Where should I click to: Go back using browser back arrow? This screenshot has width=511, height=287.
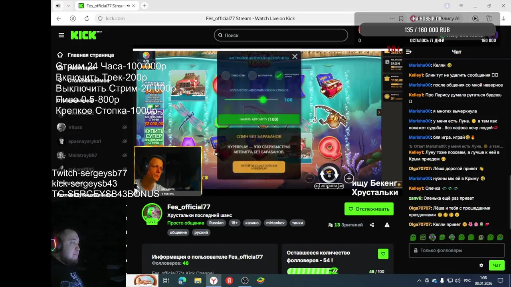click(59, 18)
